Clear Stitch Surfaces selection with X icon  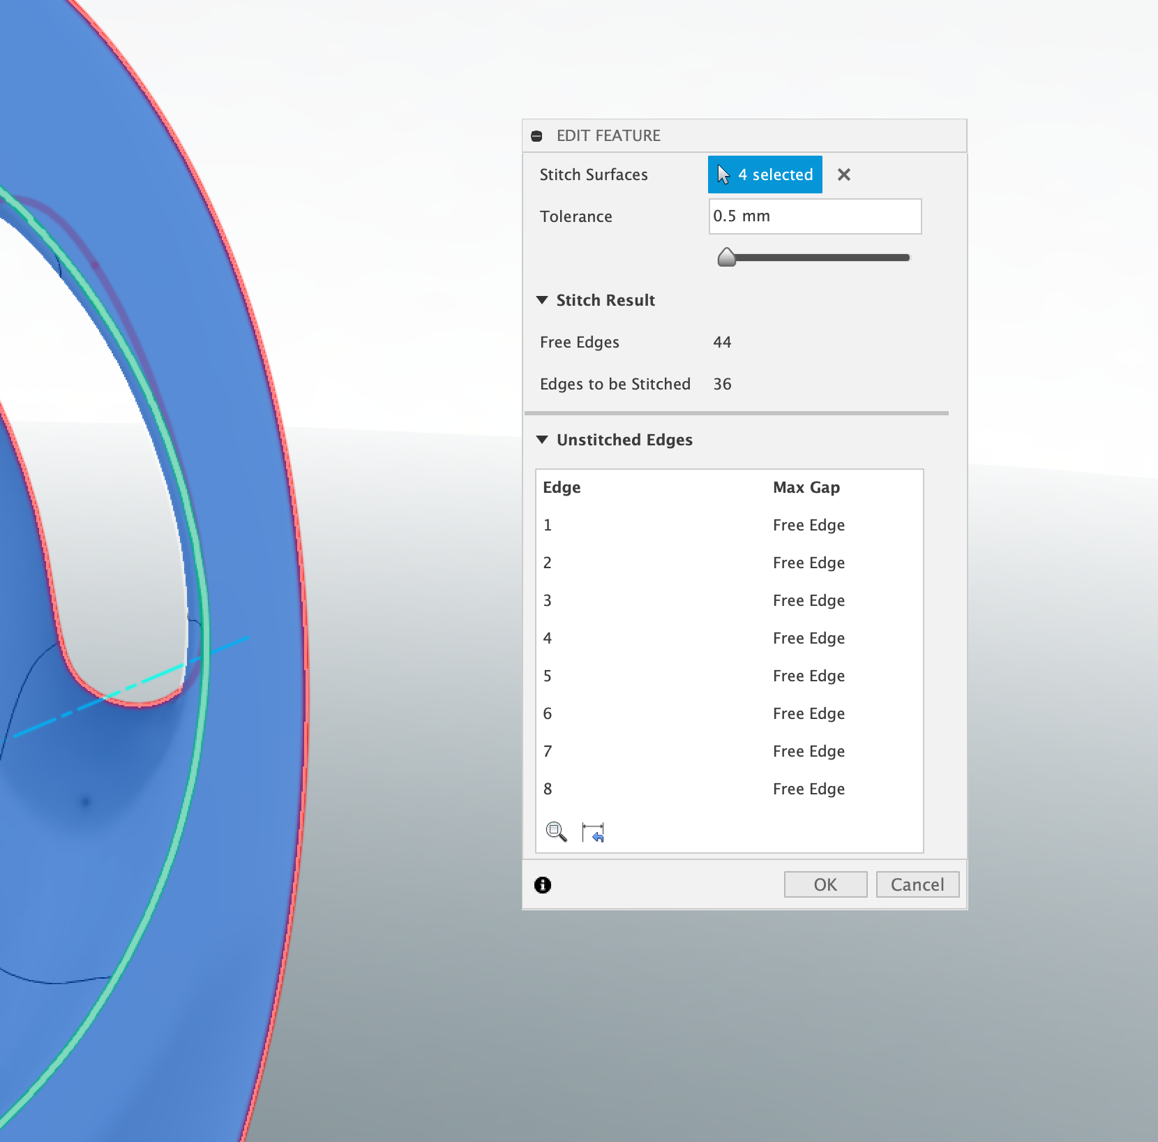845,175
